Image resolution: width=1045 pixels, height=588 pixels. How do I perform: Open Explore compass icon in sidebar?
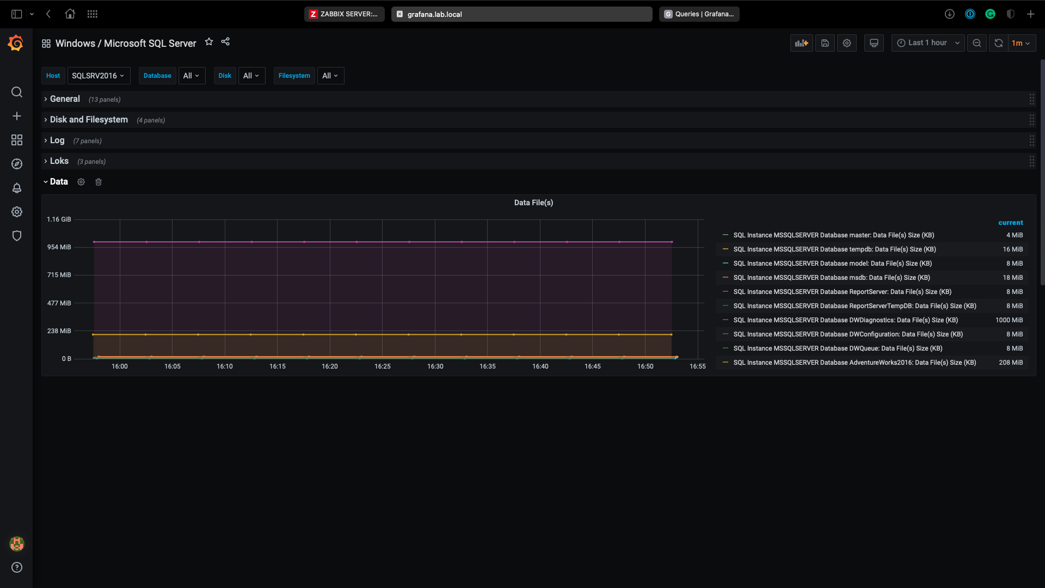17,164
